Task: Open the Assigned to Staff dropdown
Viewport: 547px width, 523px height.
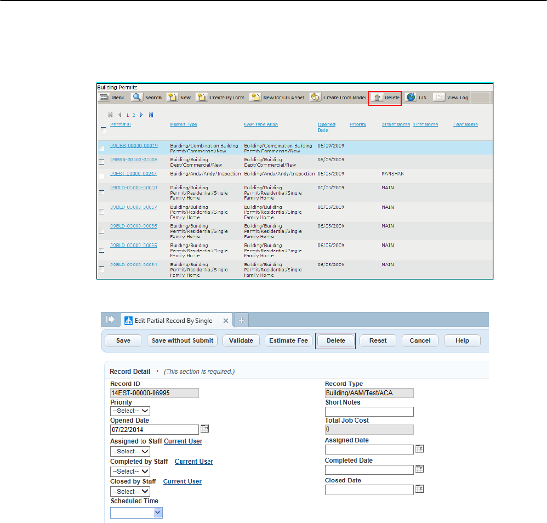Action: [130, 452]
